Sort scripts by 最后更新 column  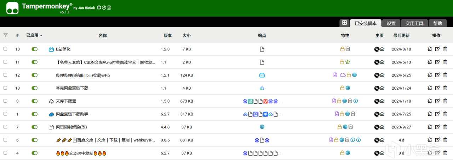(401, 35)
